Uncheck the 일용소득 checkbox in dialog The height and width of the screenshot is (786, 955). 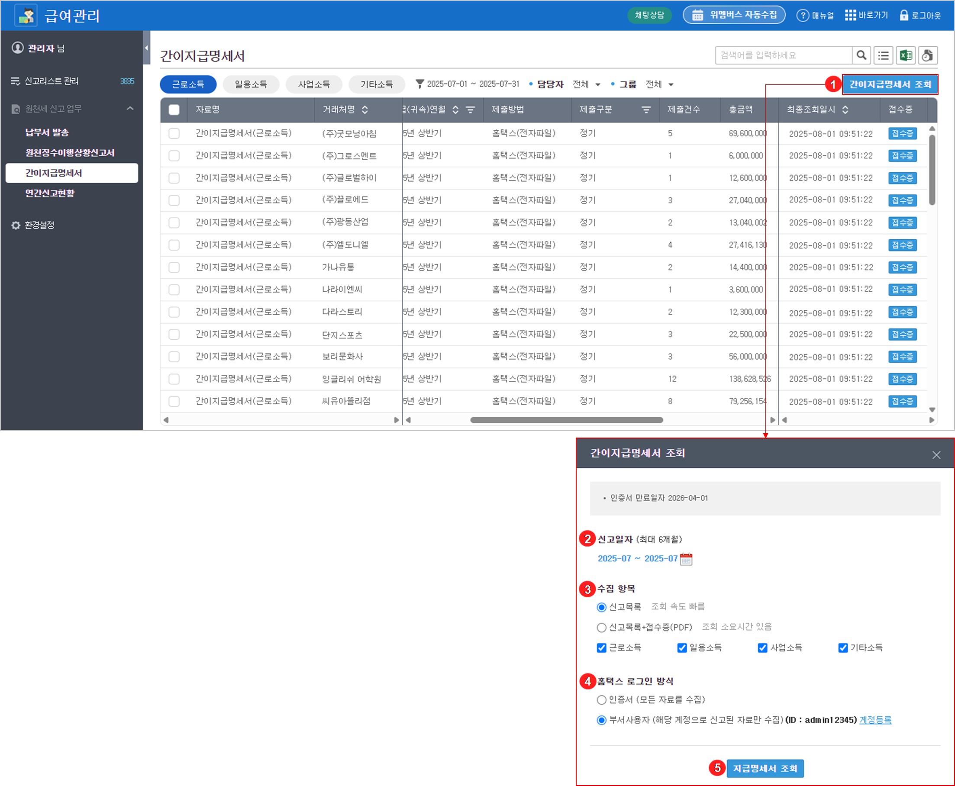click(682, 648)
